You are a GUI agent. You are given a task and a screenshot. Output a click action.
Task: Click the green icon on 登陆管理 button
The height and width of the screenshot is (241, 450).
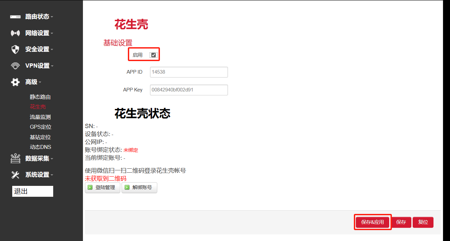tap(90, 188)
